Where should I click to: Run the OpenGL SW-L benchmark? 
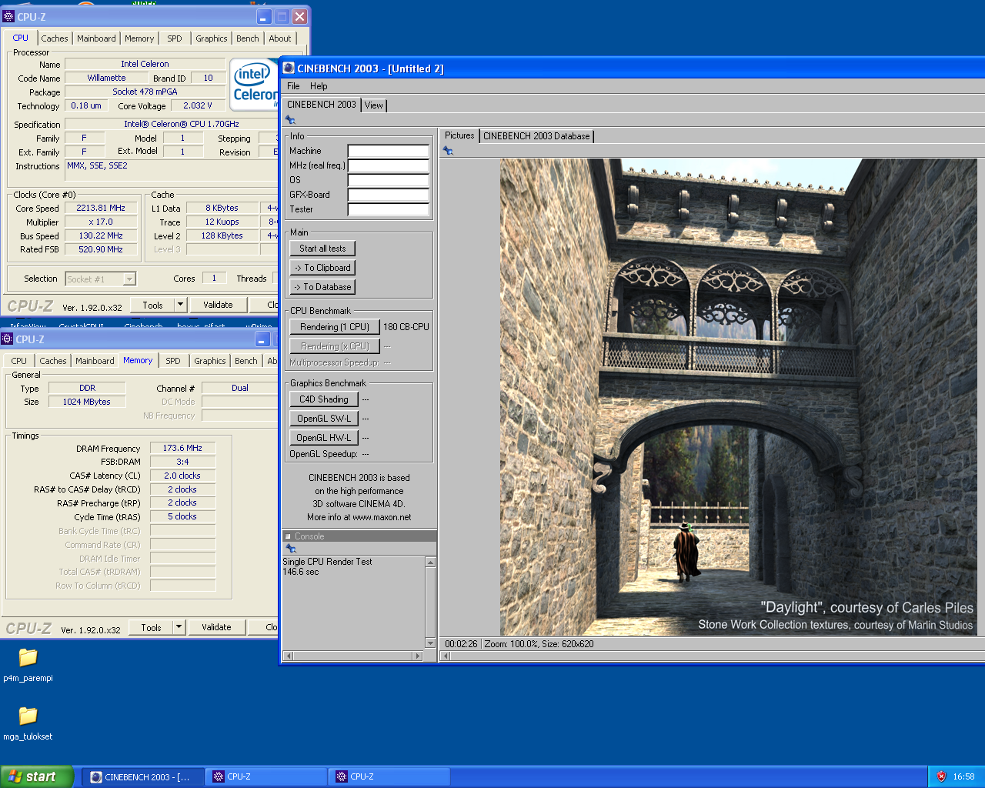[x=323, y=419]
